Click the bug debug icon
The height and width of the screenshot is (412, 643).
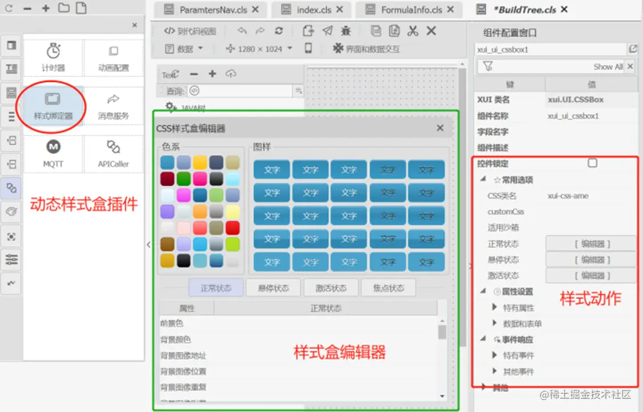coord(346,31)
